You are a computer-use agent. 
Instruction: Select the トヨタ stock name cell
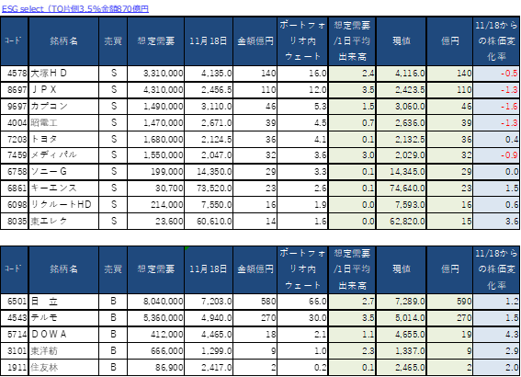63,139
